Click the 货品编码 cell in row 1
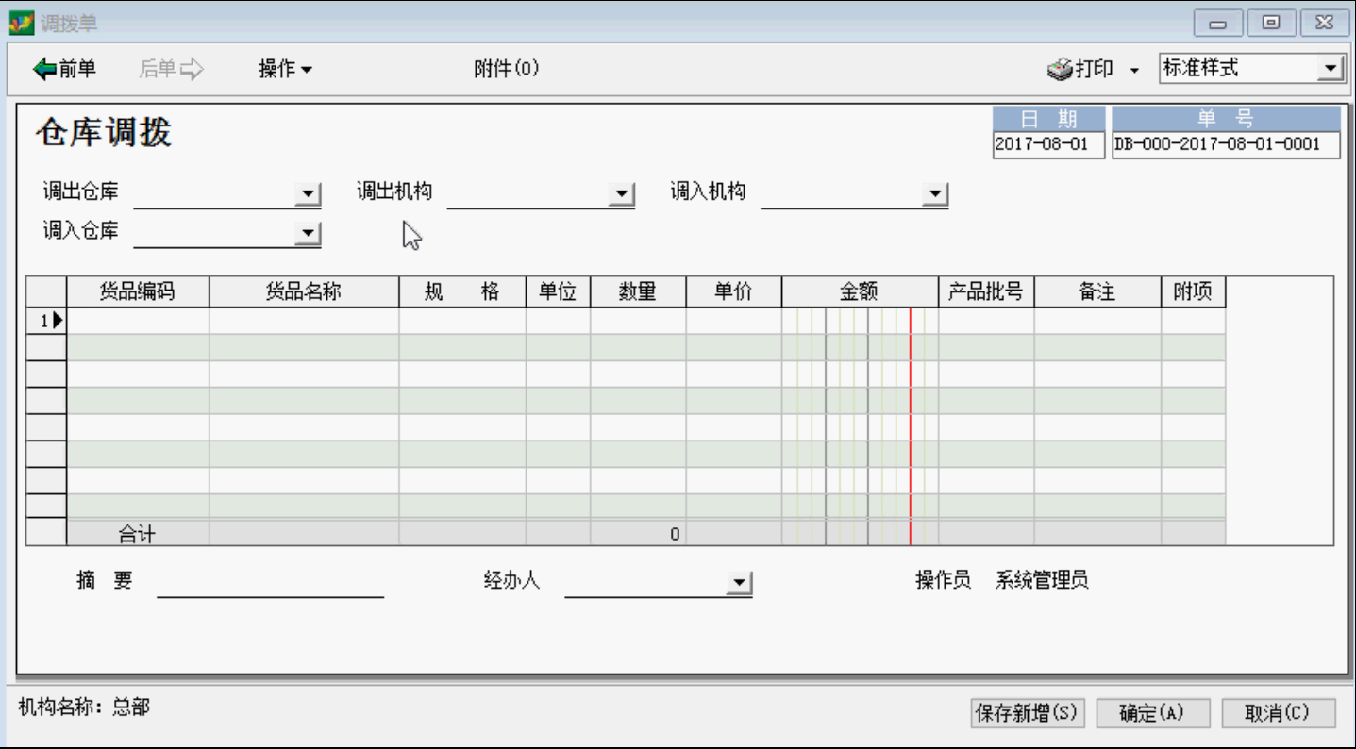The height and width of the screenshot is (749, 1356). (138, 321)
